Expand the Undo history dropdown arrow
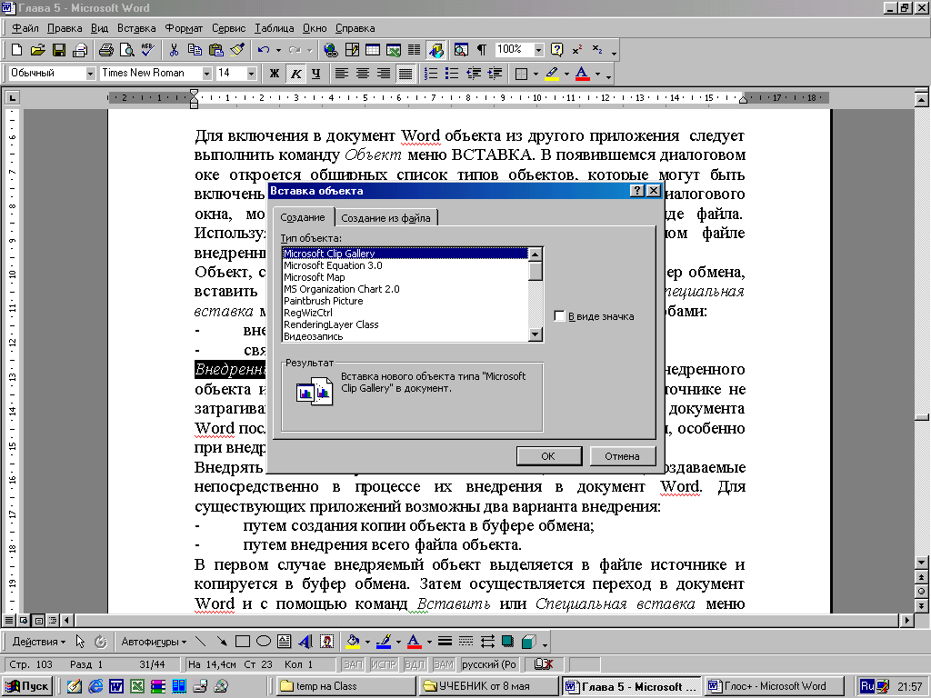The image size is (931, 698). pos(278,50)
